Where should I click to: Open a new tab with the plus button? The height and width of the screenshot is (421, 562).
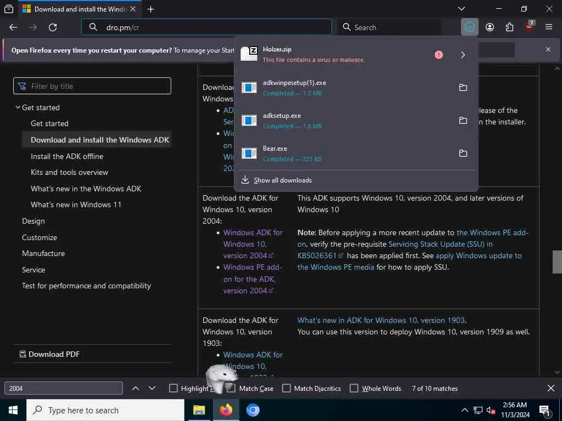(151, 9)
